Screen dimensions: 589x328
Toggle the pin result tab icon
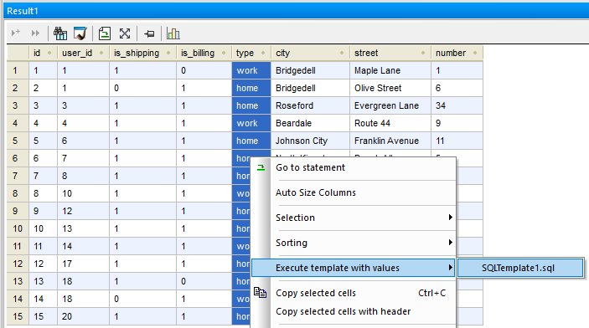coord(149,33)
